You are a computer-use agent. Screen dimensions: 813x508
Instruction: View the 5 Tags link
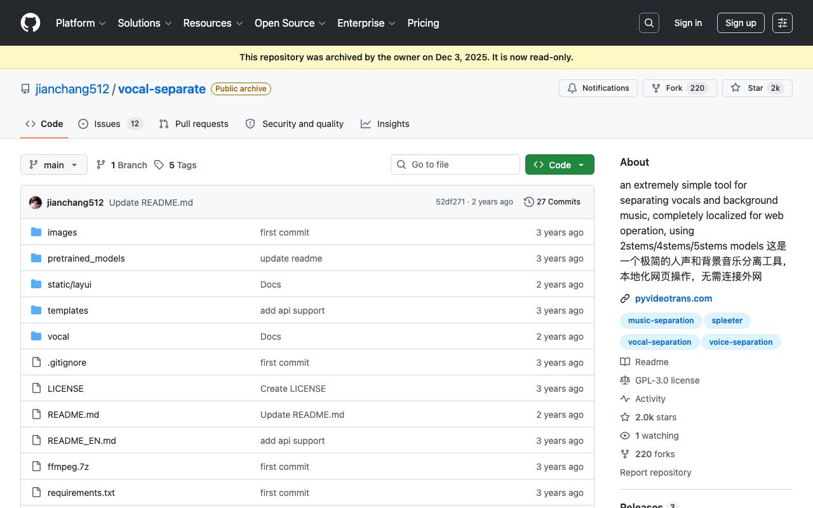[x=175, y=165]
